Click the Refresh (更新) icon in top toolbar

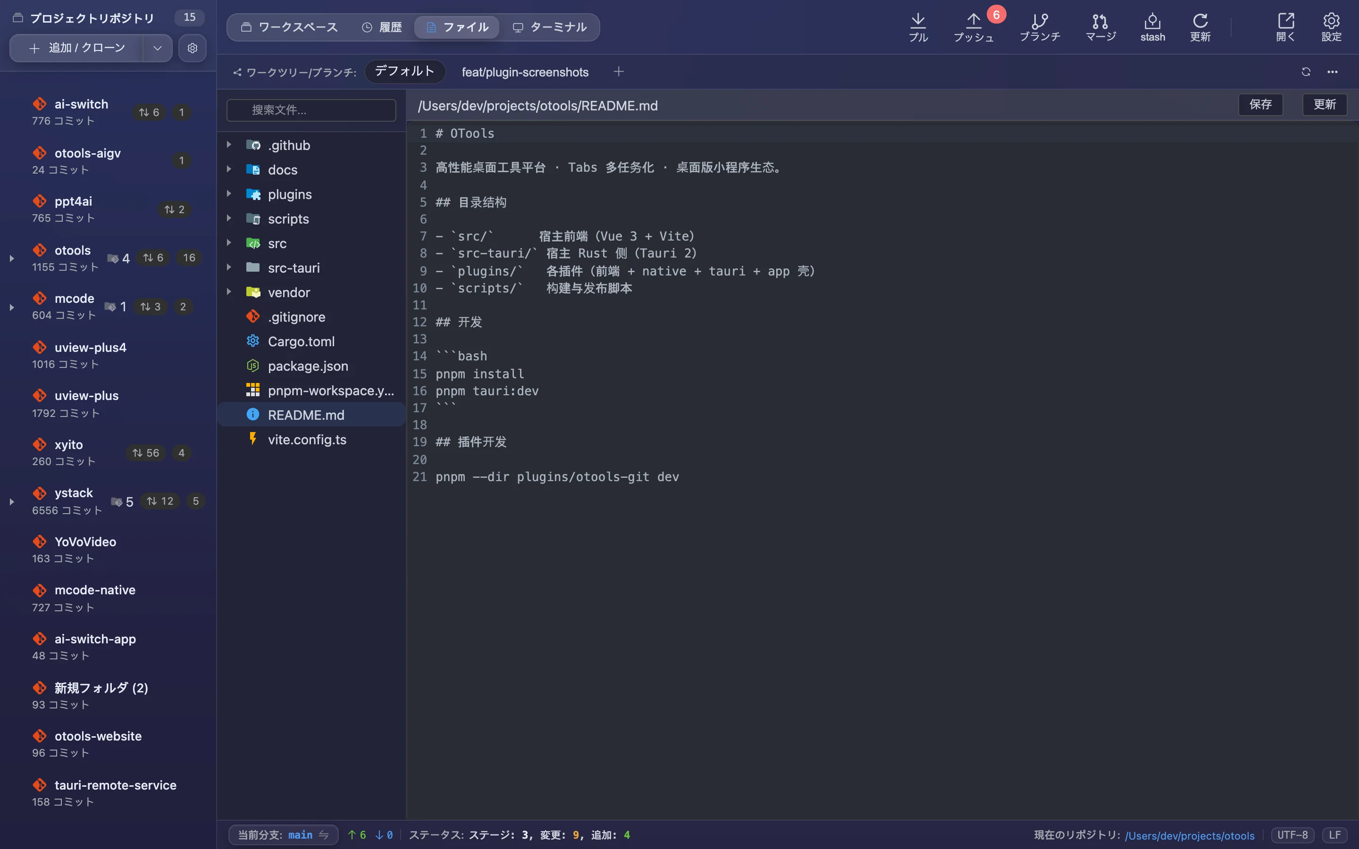1200,27
